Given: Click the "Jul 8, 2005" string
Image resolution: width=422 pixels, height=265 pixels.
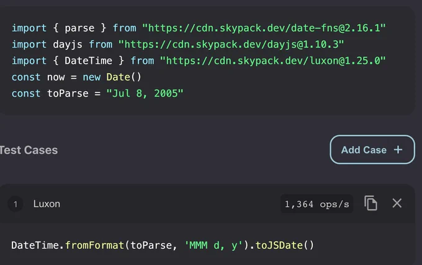Looking at the screenshot, I should [145, 93].
